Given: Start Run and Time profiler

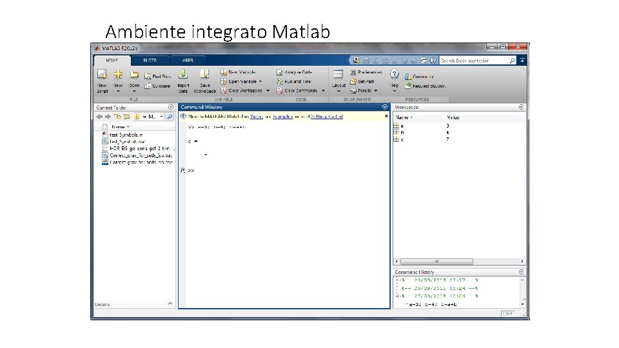Looking at the screenshot, I should point(294,81).
